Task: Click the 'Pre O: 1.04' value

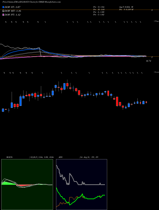Action: pyautogui.click(x=99, y=7)
